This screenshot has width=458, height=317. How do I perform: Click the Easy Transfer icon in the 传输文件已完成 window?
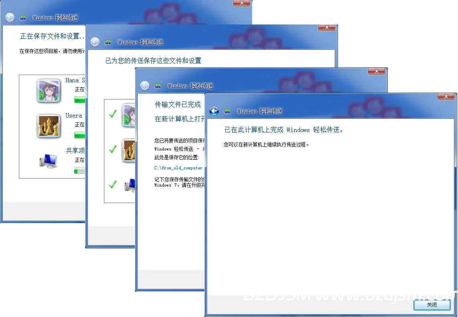point(158,86)
